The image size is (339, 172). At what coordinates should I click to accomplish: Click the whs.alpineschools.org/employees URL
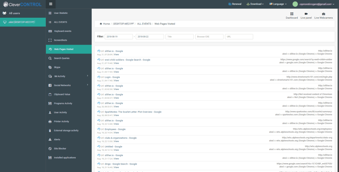313,129
